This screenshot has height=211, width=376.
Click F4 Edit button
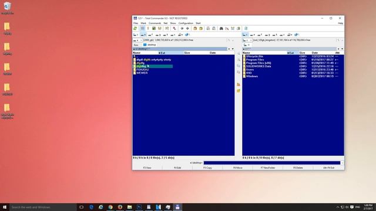[177, 168]
